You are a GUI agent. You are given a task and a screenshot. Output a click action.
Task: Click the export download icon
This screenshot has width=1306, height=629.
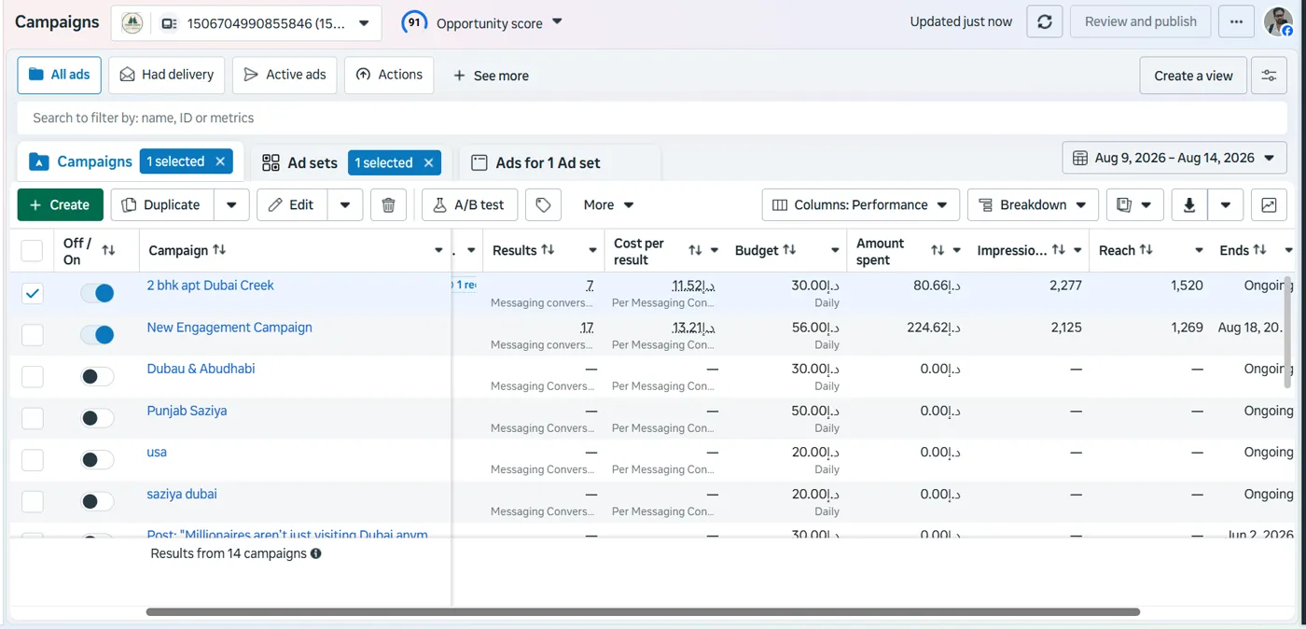click(x=1189, y=205)
